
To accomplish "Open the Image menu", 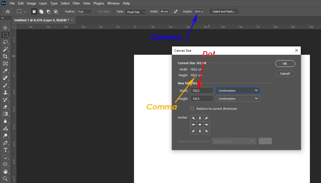I will point(31,3).
